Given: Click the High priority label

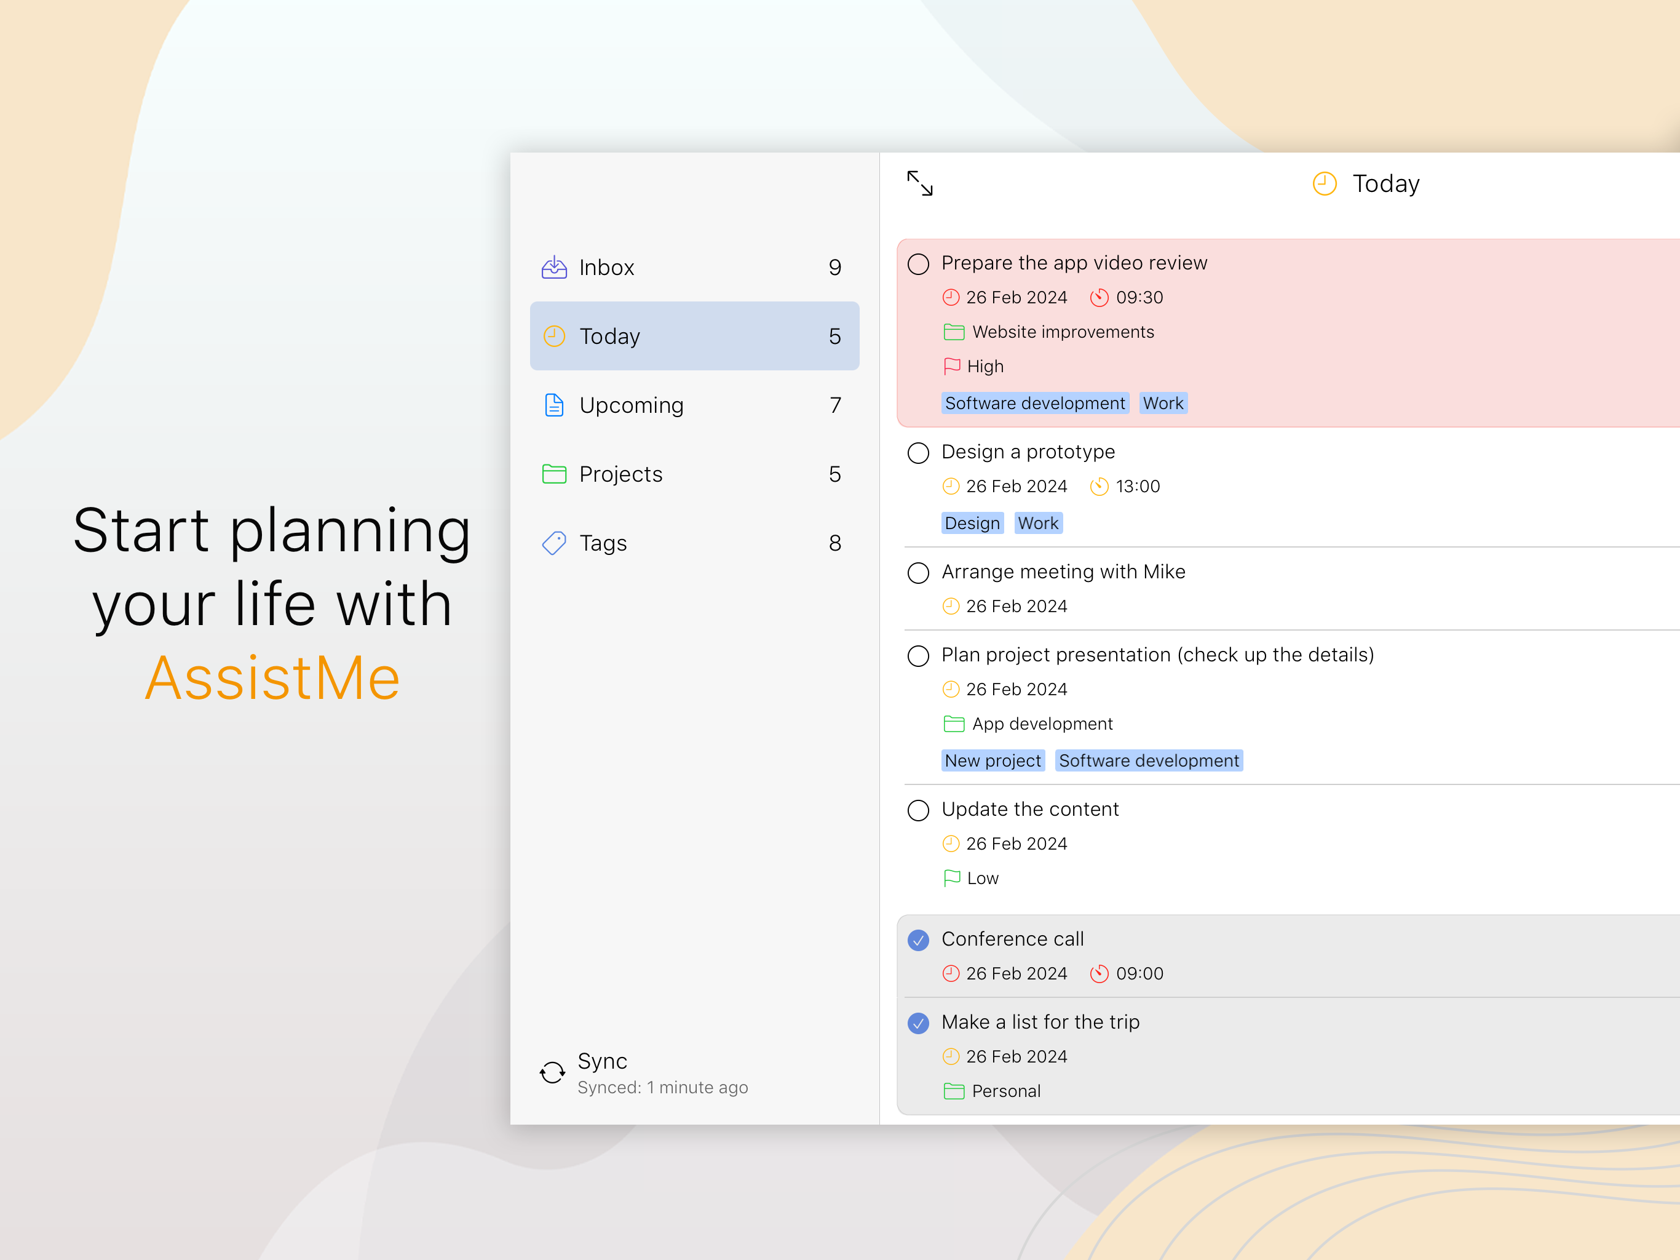Looking at the screenshot, I should click(985, 366).
